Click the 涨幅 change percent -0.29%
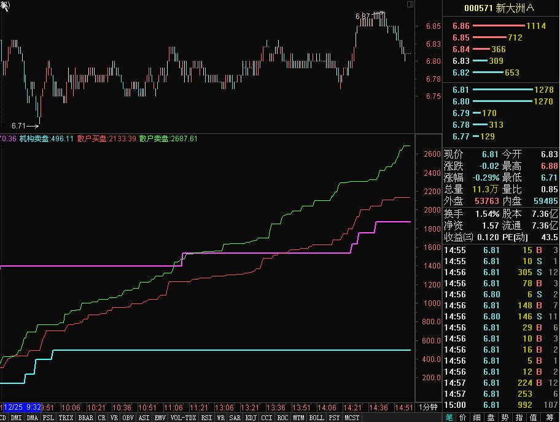 pyautogui.click(x=485, y=178)
